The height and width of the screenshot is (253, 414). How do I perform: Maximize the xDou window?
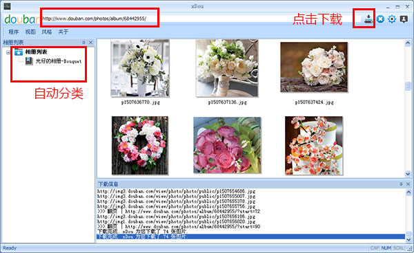click(397, 7)
